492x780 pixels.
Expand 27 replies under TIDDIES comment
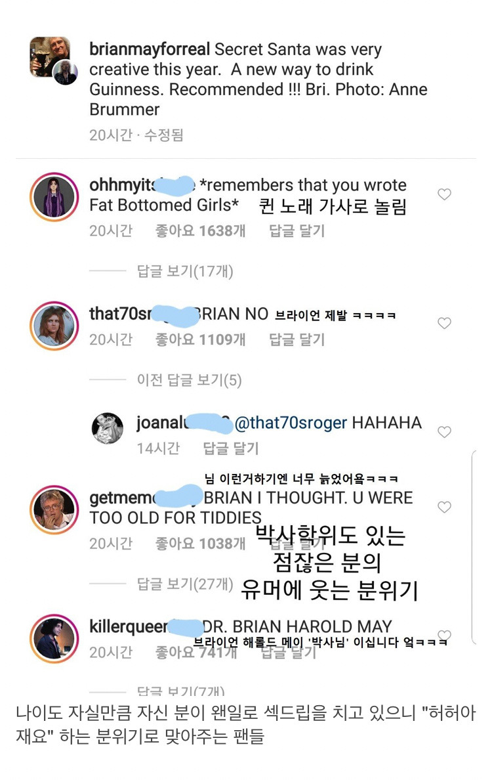coord(184,583)
